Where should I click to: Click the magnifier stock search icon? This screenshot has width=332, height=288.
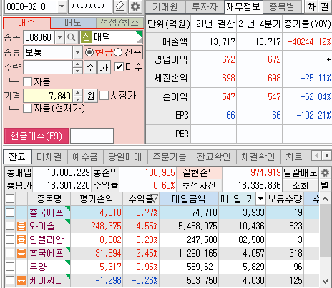click(72, 37)
